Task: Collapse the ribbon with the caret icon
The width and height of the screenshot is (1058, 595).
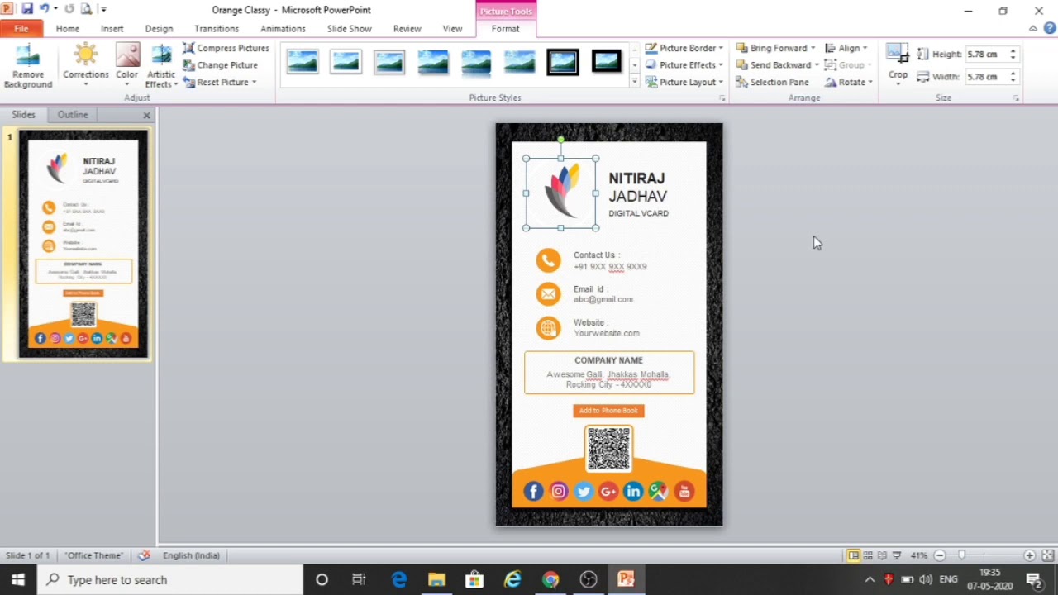Action: point(1033,28)
